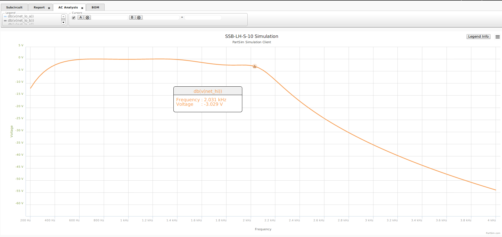Switch to the Subcircuit tab
Screen dimensions: 502x237
point(14,7)
